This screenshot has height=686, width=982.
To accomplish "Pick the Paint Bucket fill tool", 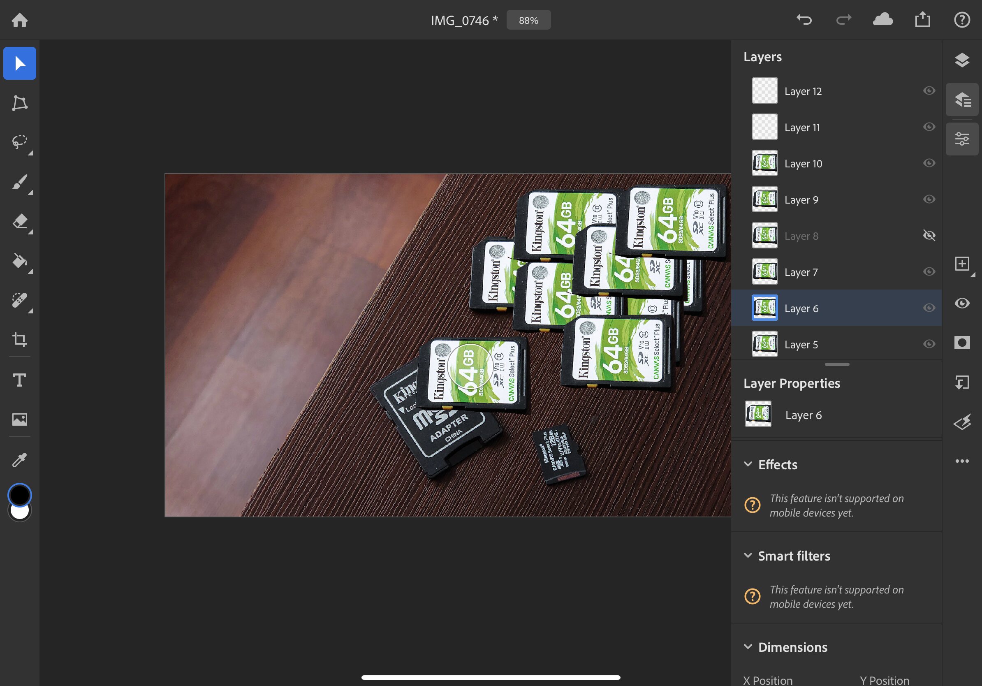I will coord(20,261).
